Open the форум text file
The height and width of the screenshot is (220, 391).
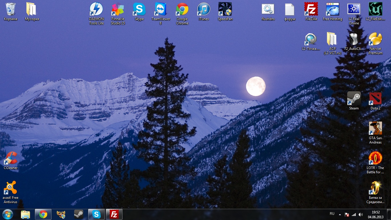[x=290, y=12]
